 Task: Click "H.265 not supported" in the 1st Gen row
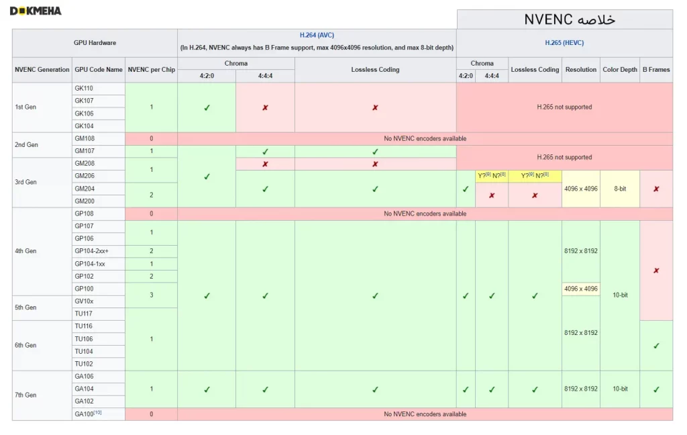click(x=564, y=107)
